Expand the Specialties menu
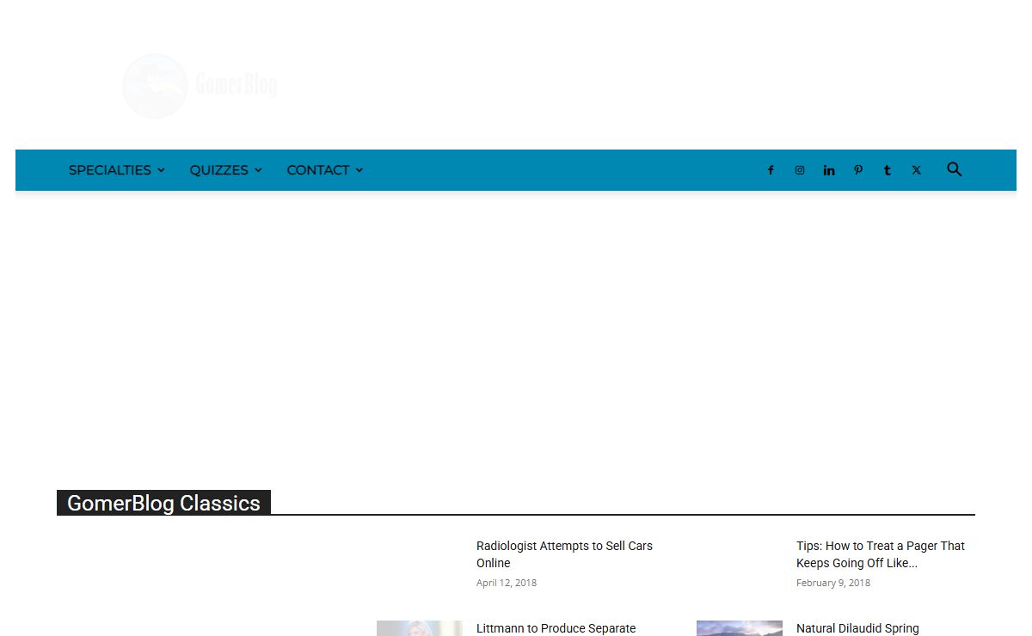 point(116,170)
